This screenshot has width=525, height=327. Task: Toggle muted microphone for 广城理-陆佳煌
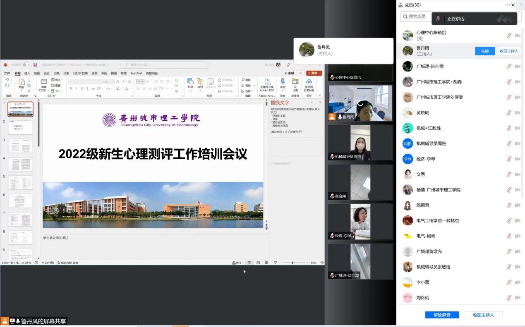point(509,67)
